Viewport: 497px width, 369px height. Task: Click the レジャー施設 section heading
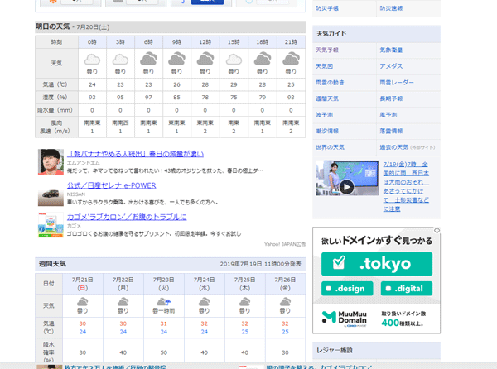pos(335,350)
